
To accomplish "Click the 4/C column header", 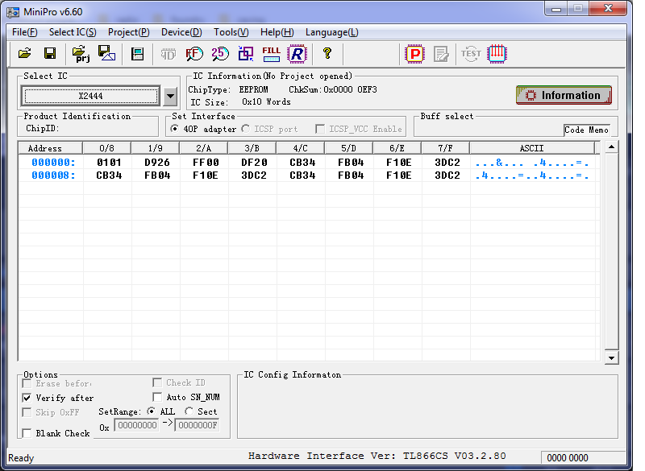I will 300,148.
